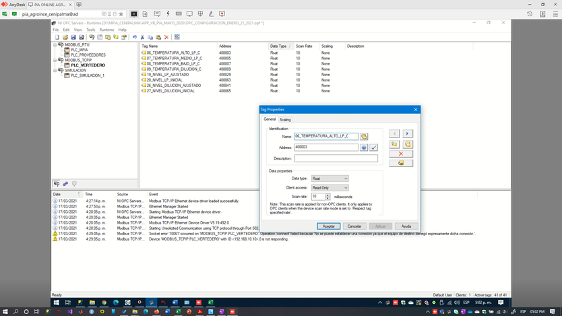Click the Save As toolbar icon
This screenshot has height=316, width=562.
pyautogui.click(x=82, y=37)
